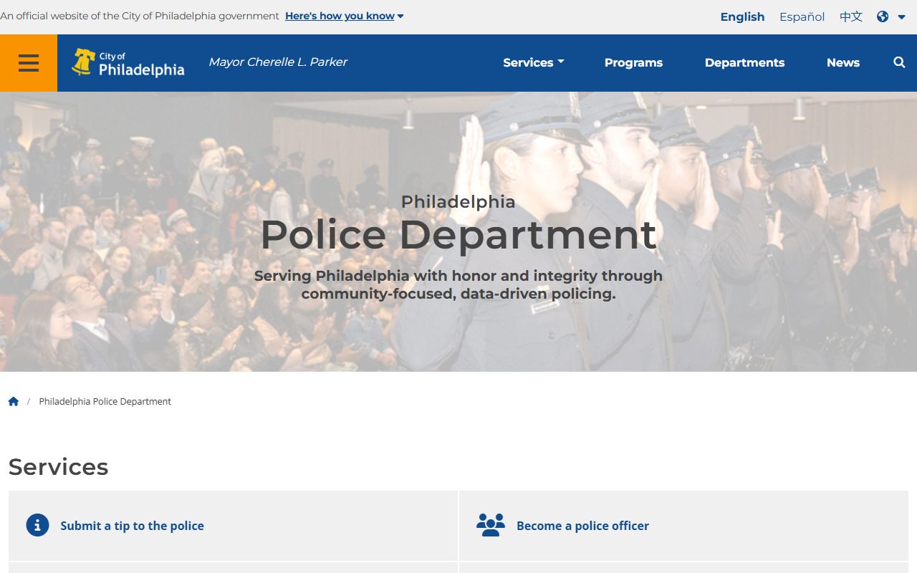The width and height of the screenshot is (917, 573).
Task: Open "Become a police officer" link
Action: point(582,526)
